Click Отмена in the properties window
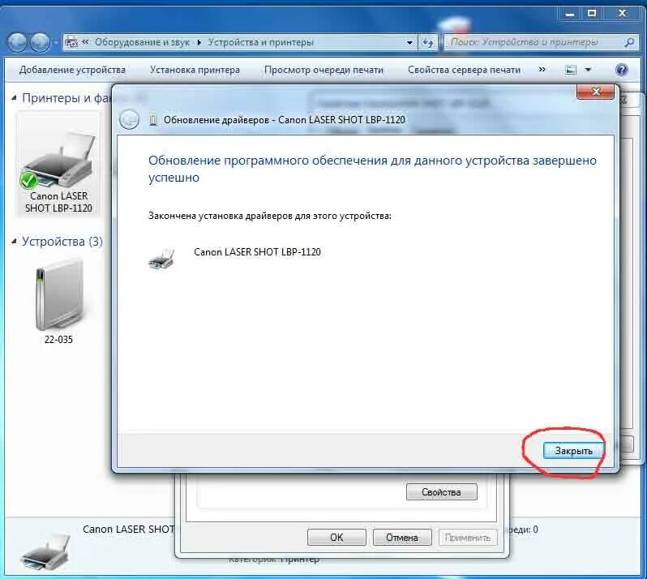 402,538
